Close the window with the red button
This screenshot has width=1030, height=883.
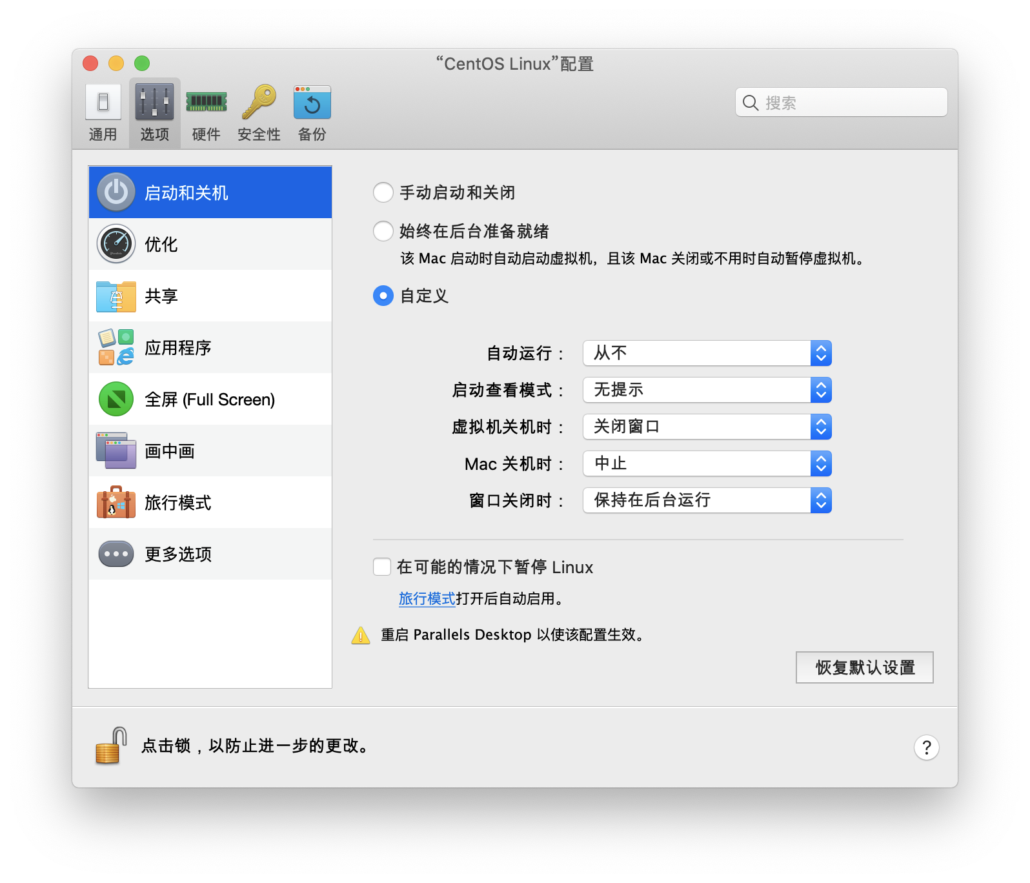[90, 63]
